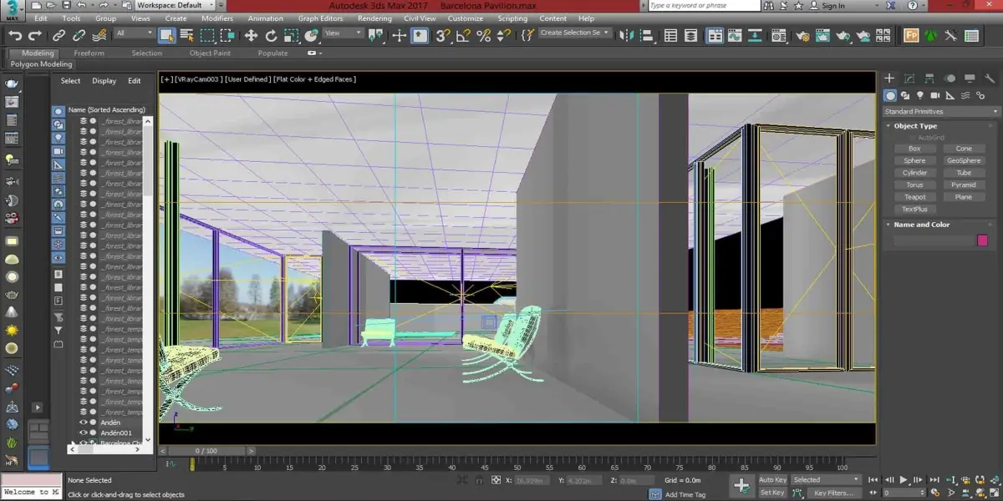Click the Key Filters button
Viewport: 1003px width, 501px height.
832,493
